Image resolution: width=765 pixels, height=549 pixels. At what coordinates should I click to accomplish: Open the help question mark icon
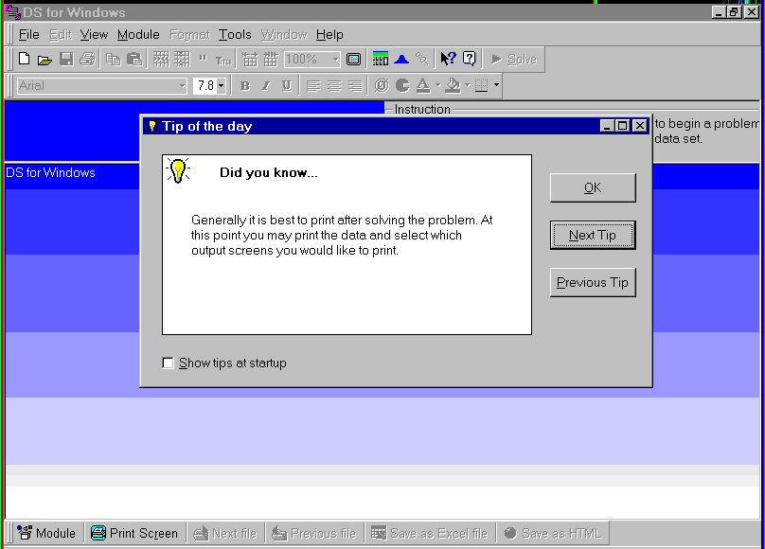point(470,60)
